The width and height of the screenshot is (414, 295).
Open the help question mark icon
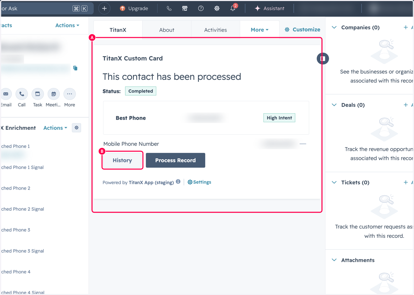pos(201,9)
